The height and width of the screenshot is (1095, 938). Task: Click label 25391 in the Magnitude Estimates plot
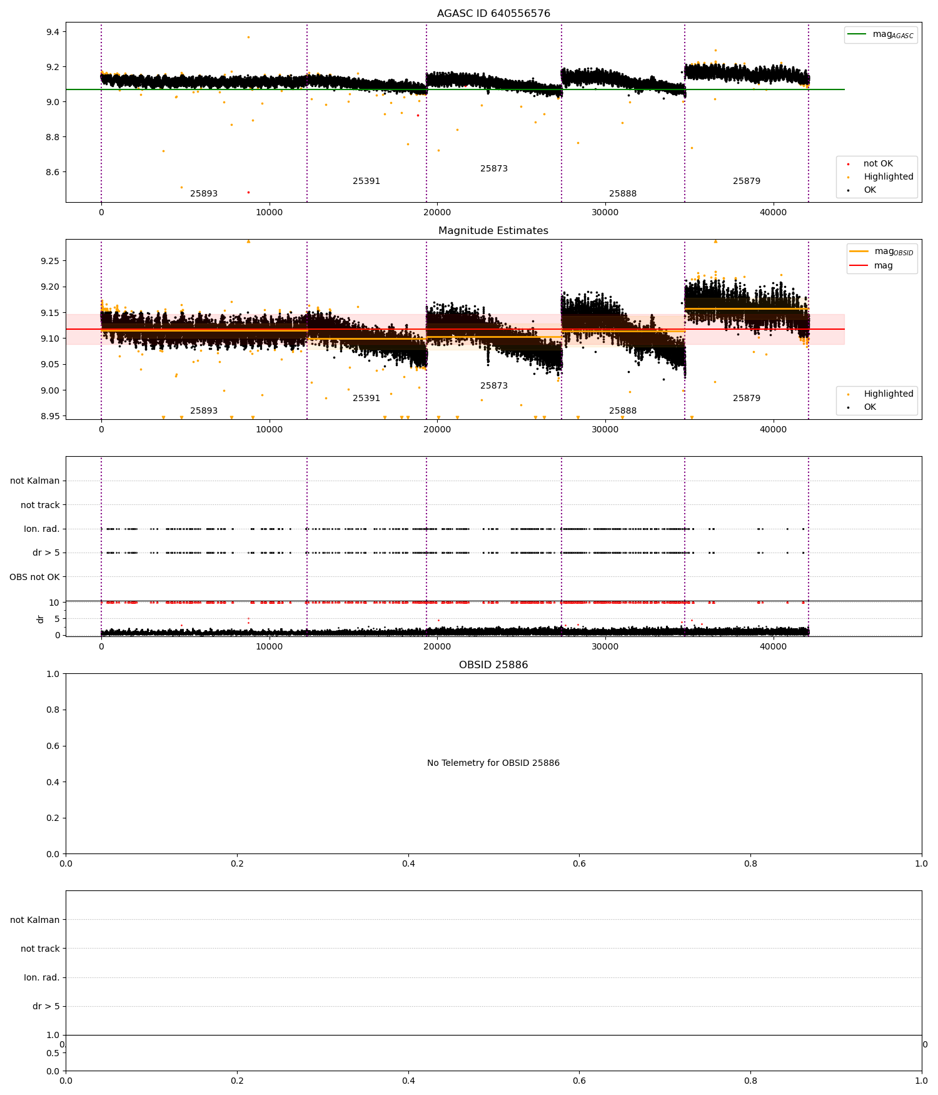[366, 399]
